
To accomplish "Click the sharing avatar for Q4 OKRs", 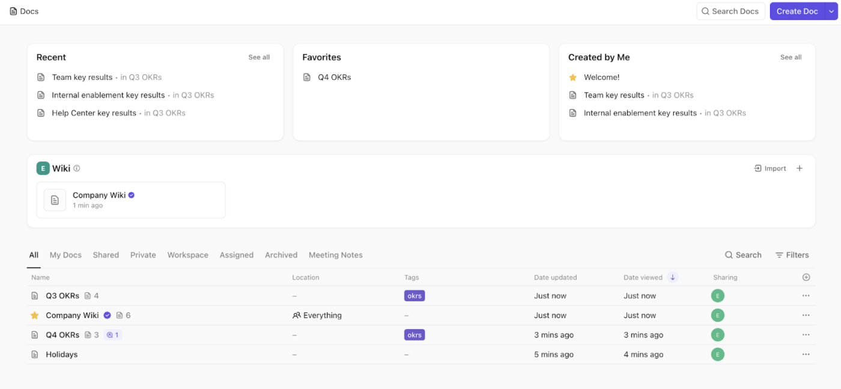I will (x=717, y=335).
